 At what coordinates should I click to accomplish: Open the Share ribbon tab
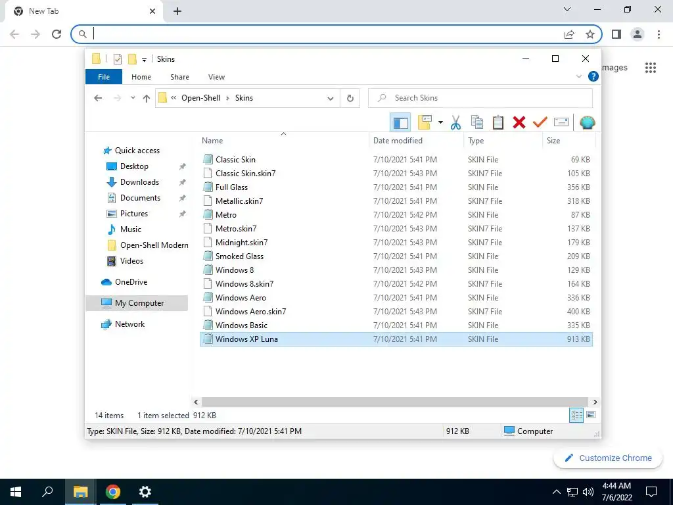point(179,77)
